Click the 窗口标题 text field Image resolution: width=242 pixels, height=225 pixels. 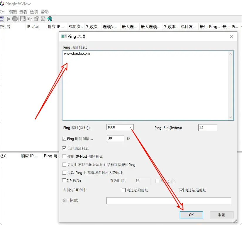169,200
